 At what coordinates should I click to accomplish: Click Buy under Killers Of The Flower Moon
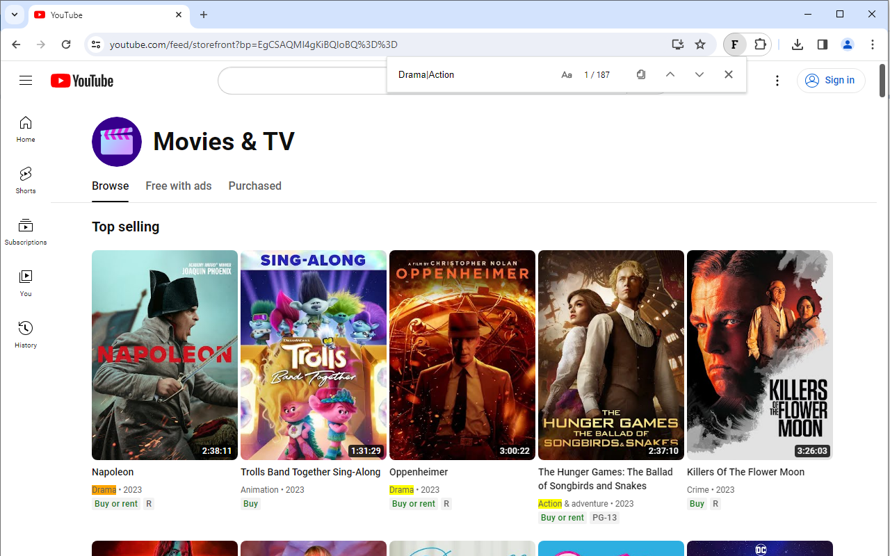point(697,504)
